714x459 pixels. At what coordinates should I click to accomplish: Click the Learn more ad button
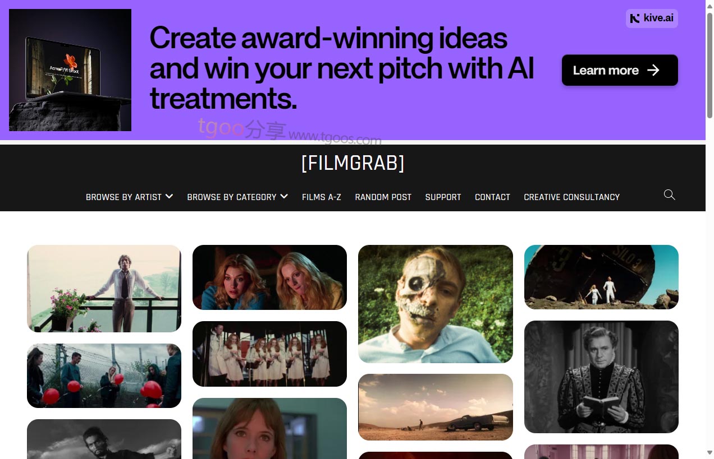pyautogui.click(x=620, y=70)
